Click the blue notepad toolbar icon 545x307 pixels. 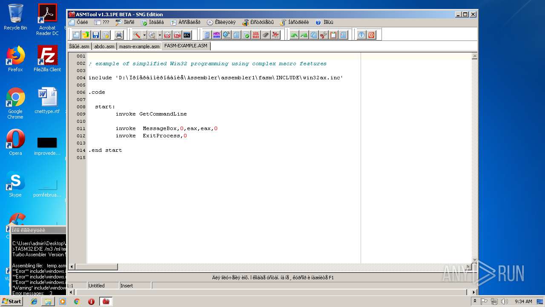pyautogui.click(x=207, y=35)
